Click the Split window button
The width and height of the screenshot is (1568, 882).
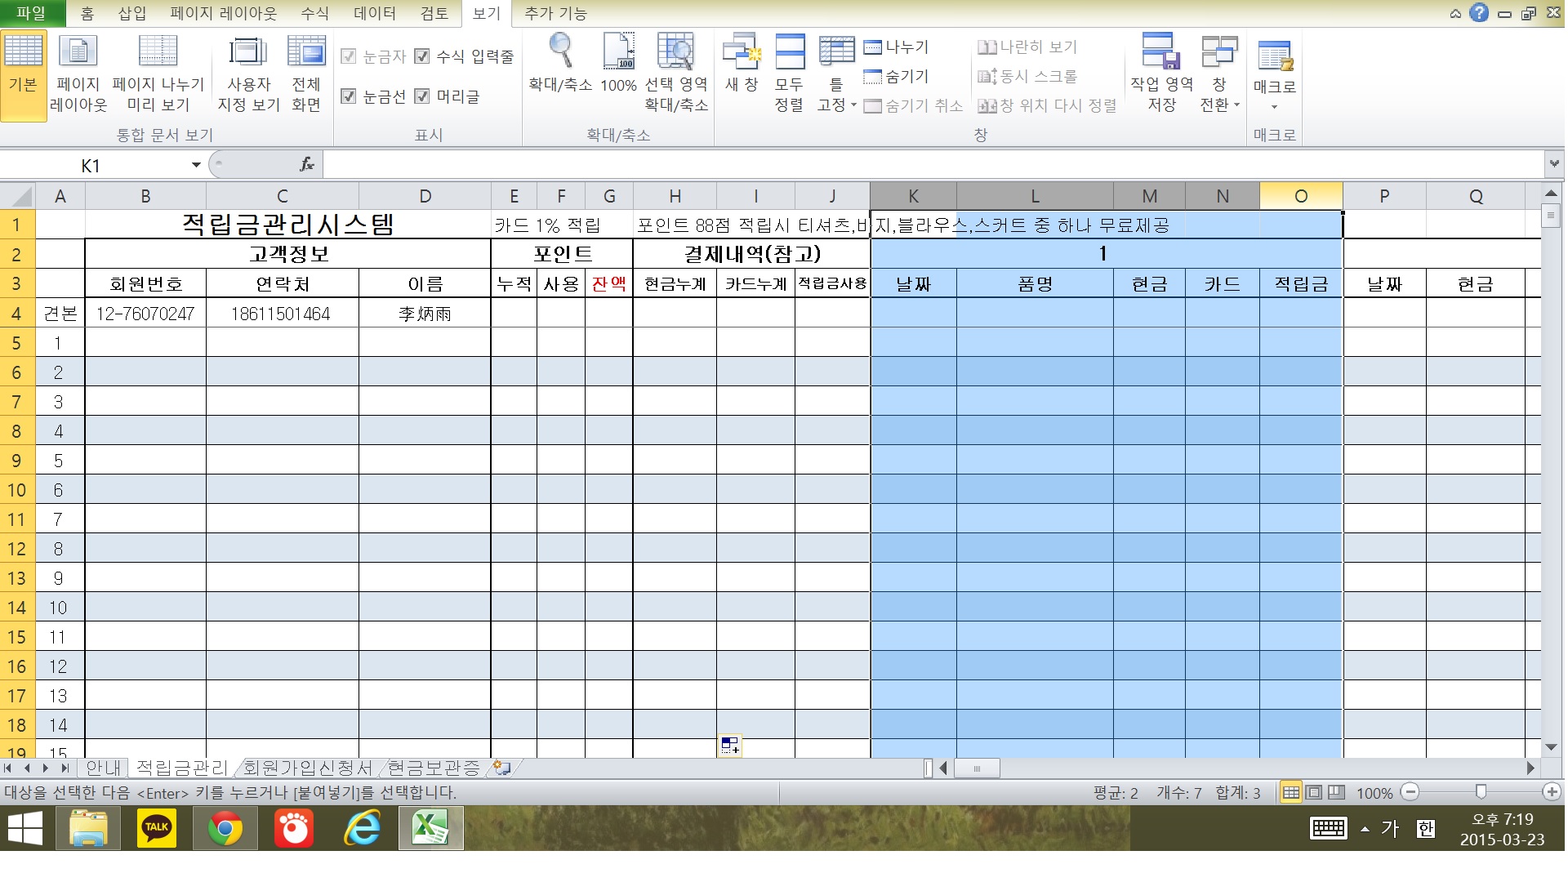click(897, 47)
